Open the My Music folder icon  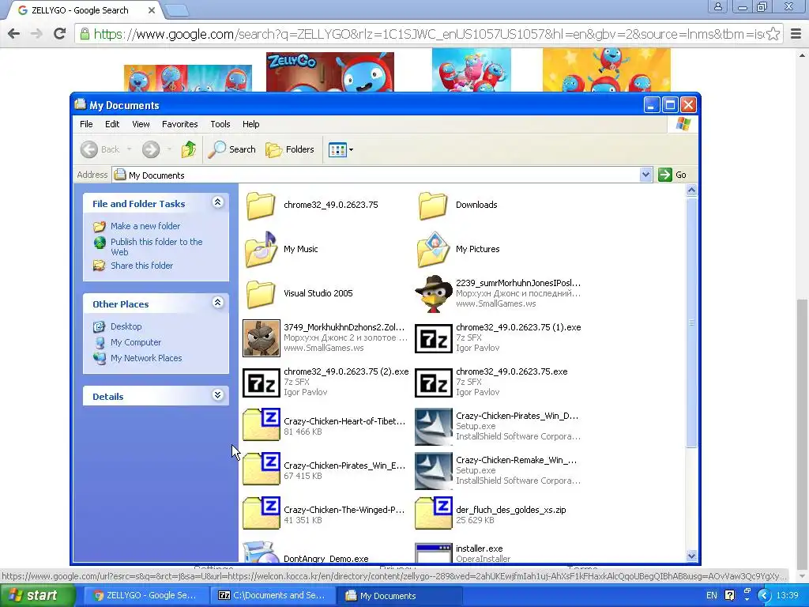[x=261, y=249]
